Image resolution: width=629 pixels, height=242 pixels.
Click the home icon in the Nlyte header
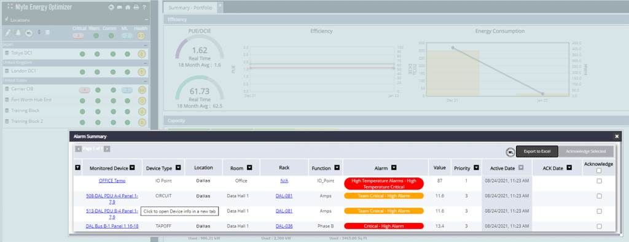128,7
